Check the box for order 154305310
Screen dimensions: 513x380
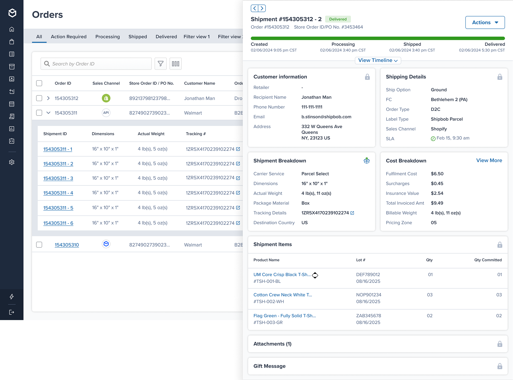(39, 245)
